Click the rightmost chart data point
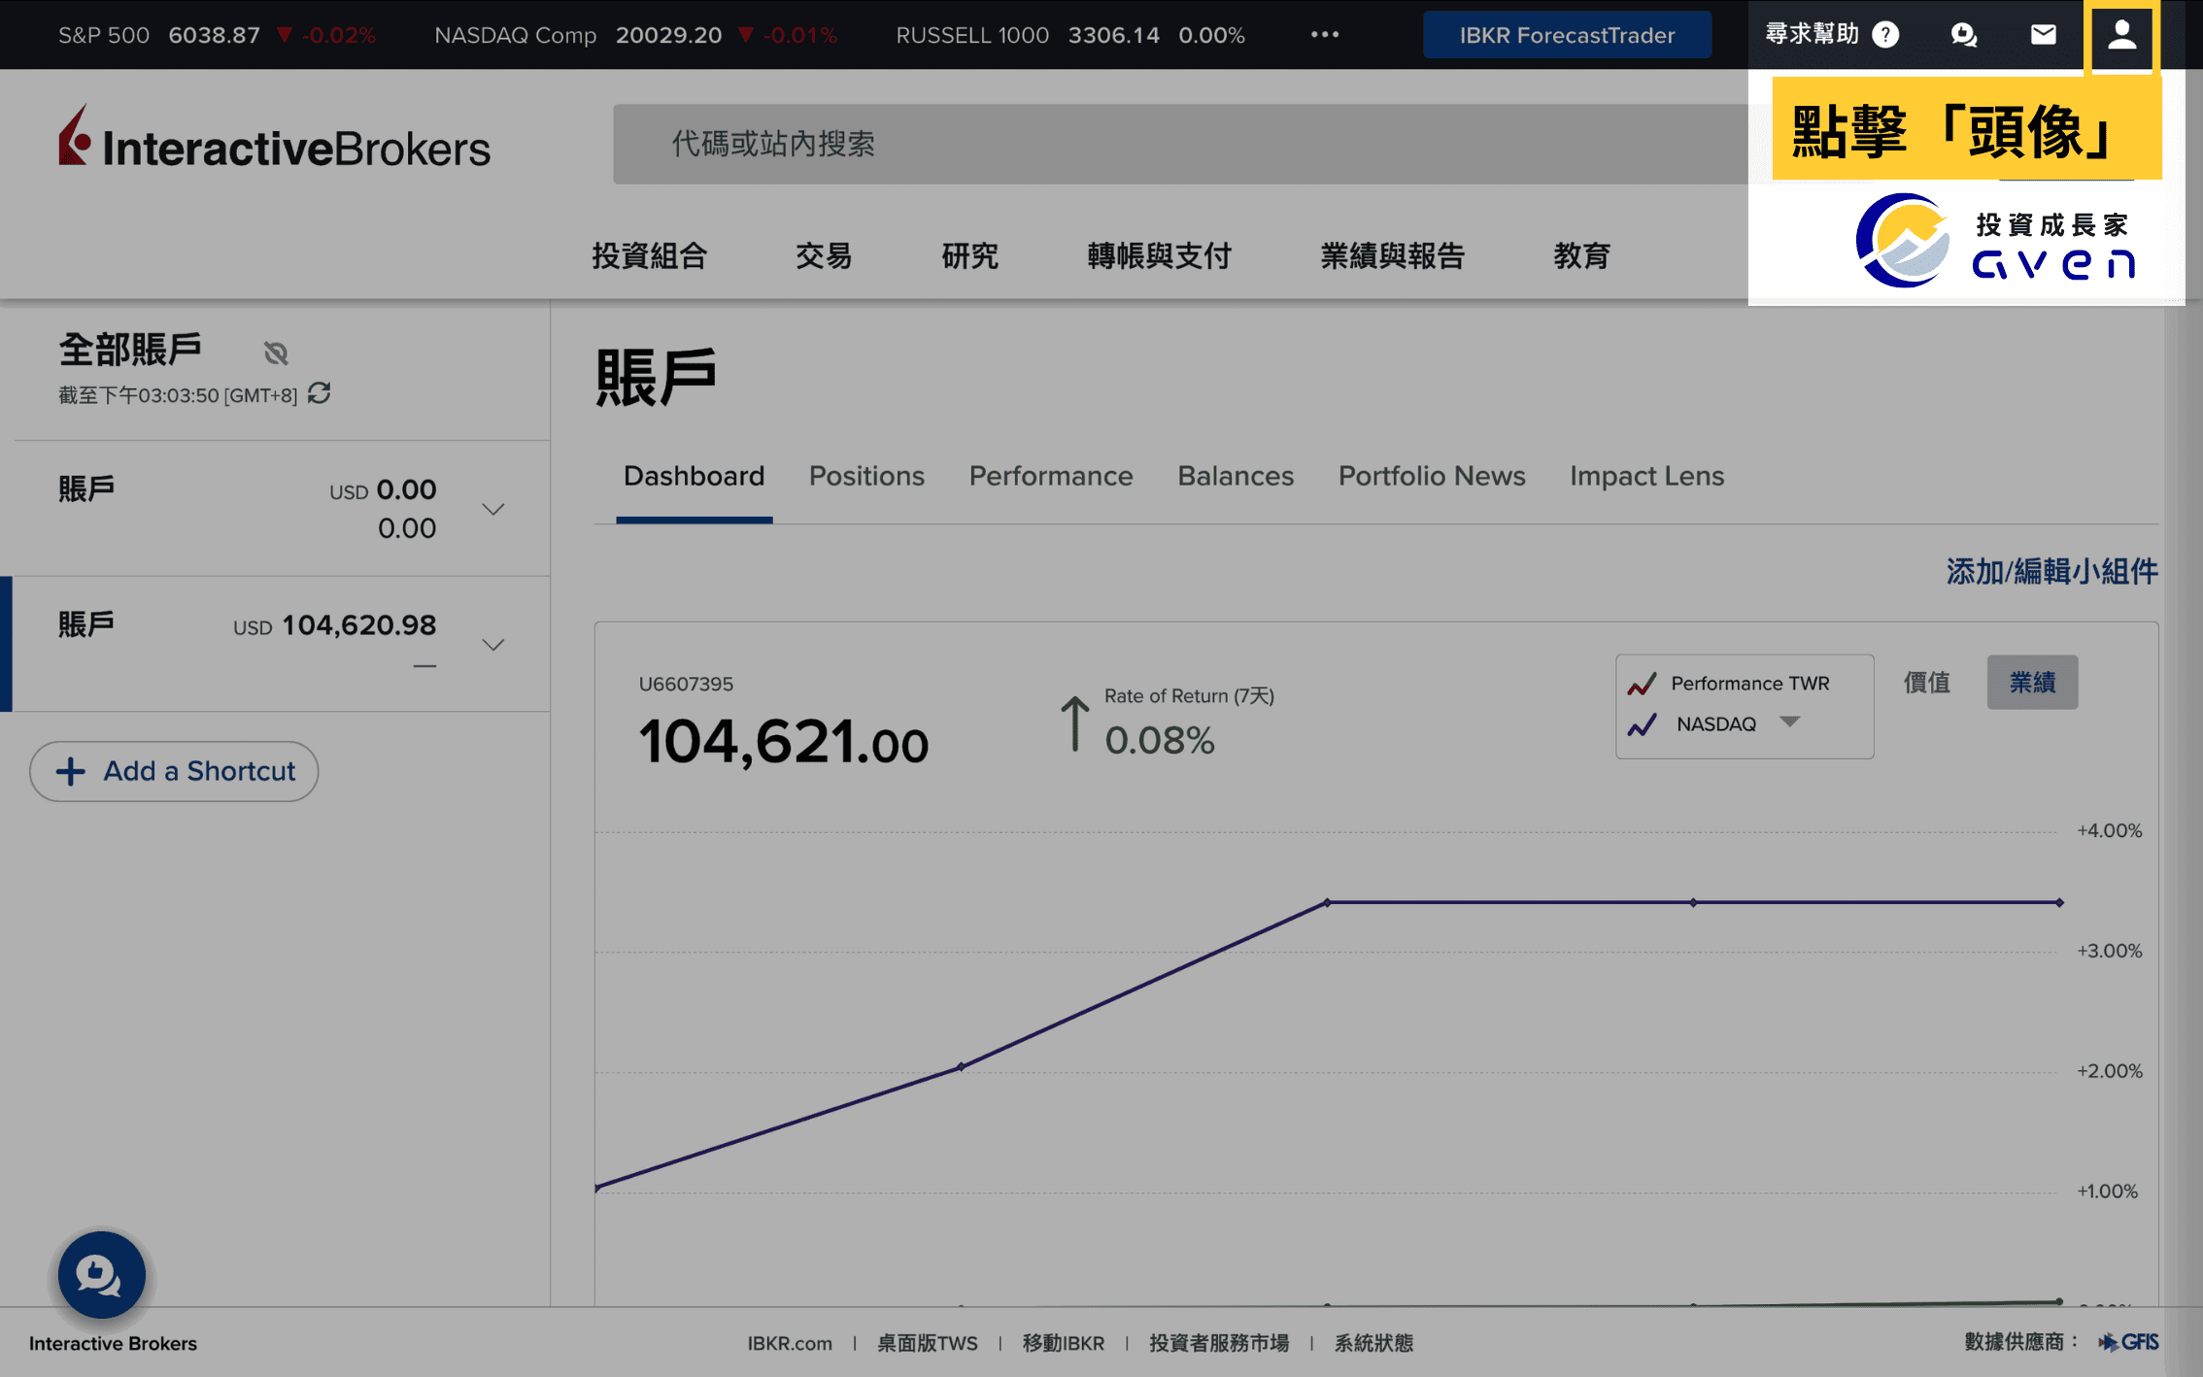The width and height of the screenshot is (2203, 1377). point(2058,902)
